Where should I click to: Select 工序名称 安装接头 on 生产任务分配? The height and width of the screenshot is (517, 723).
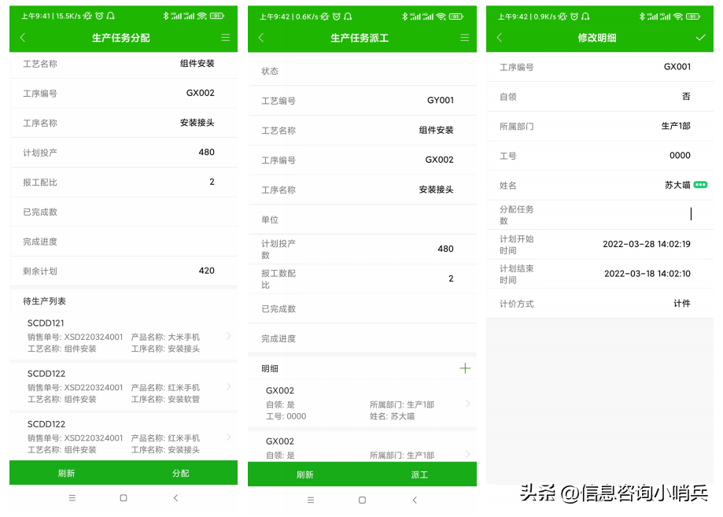197,123
